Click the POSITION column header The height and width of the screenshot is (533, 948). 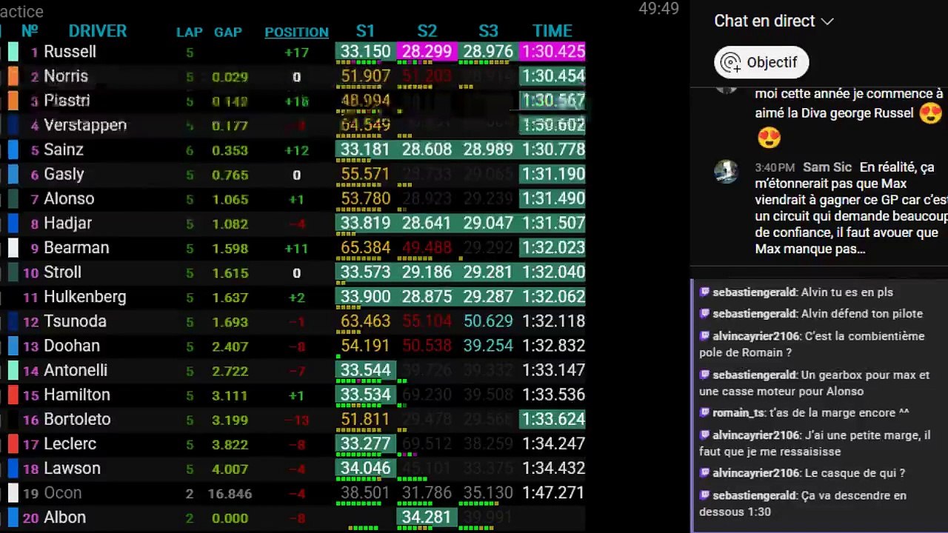point(296,32)
